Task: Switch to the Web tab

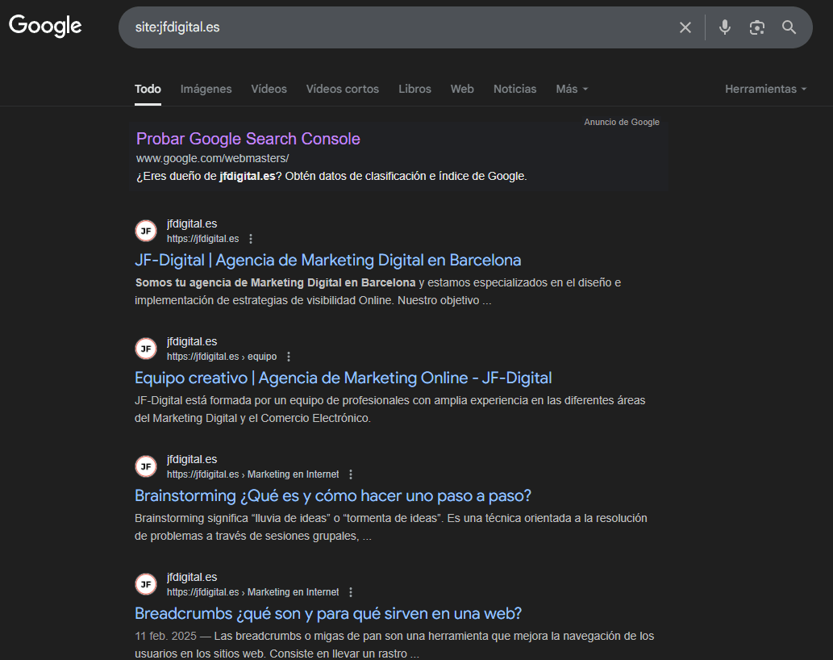Action: 462,89
